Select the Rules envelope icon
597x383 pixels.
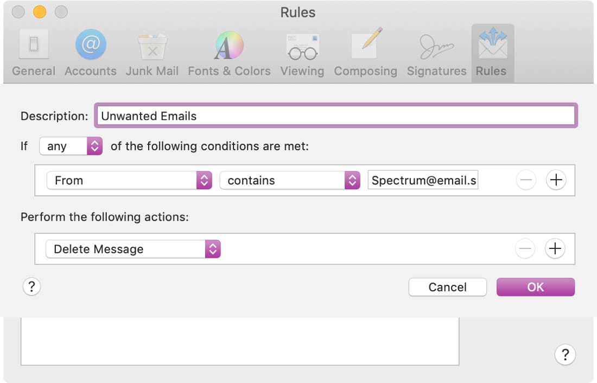493,43
